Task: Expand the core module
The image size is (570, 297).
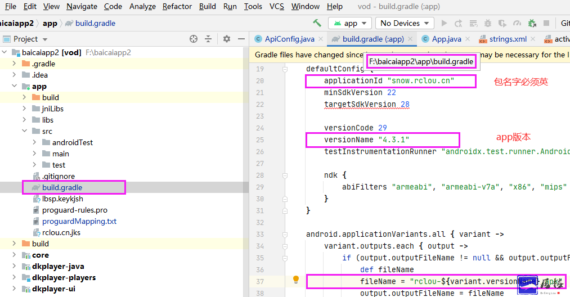Action: pyautogui.click(x=14, y=255)
